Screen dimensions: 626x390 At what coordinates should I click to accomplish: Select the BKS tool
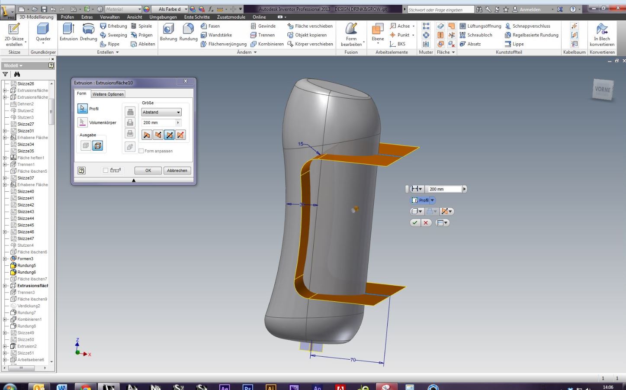point(398,44)
